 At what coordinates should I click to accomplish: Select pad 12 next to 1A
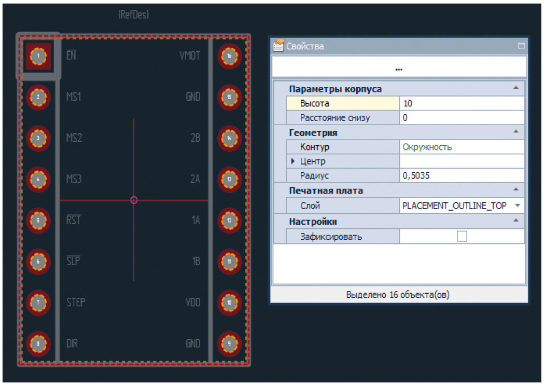pyautogui.click(x=229, y=221)
